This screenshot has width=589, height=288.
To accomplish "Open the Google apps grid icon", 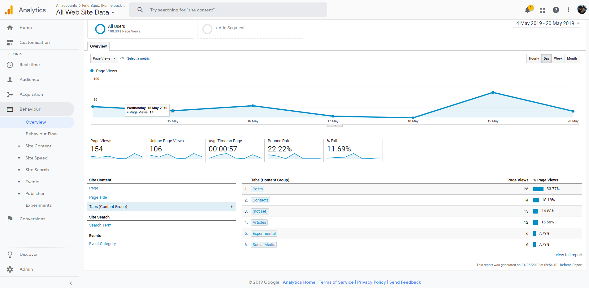I will click(x=542, y=10).
